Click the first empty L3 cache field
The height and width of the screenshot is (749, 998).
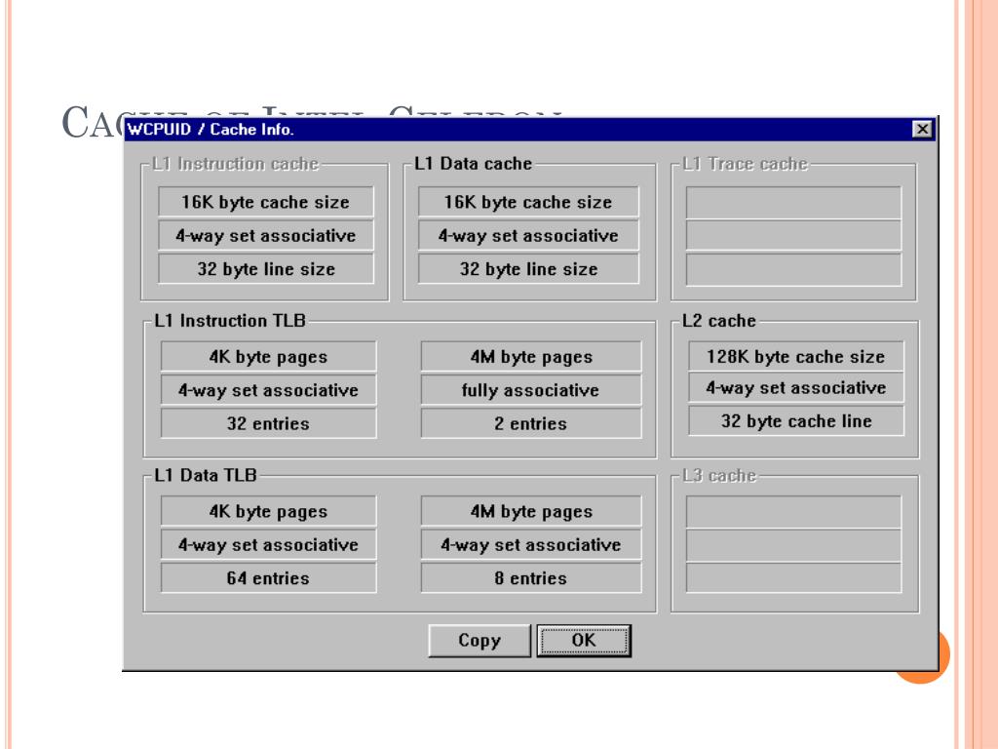(793, 512)
